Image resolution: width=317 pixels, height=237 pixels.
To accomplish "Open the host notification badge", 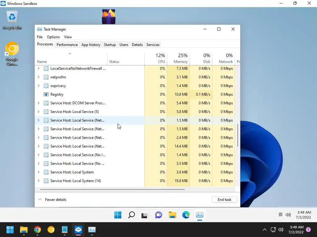I will [x=308, y=230].
